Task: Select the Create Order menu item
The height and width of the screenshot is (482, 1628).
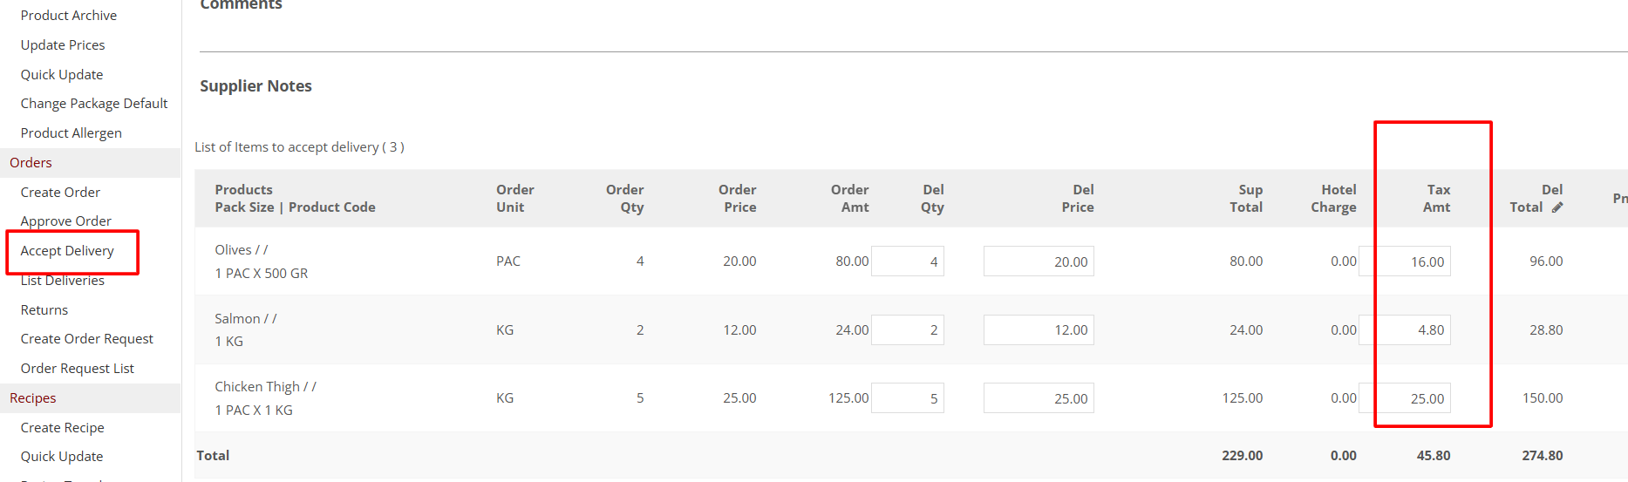Action: [x=60, y=193]
